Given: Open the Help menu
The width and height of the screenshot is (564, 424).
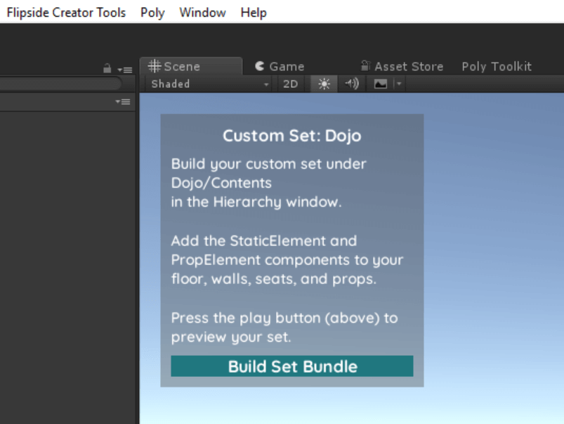Looking at the screenshot, I should coord(254,13).
